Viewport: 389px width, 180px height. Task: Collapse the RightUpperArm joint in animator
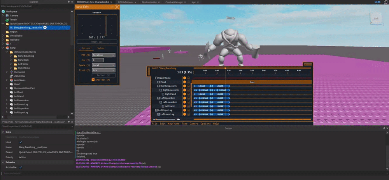click(159, 86)
